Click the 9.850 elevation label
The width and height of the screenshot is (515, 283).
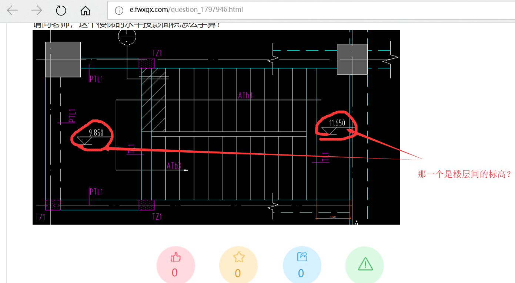[96, 133]
